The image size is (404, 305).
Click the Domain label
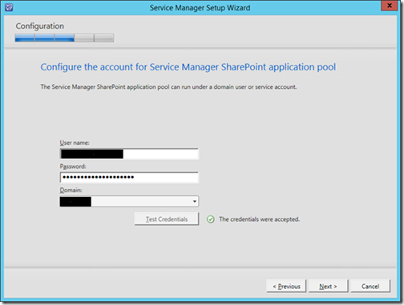point(71,190)
